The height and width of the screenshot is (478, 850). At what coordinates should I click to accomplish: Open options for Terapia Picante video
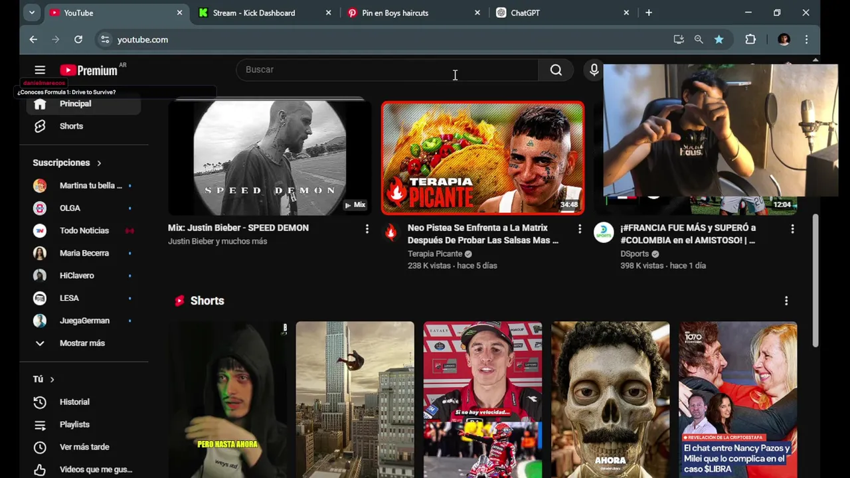coord(579,228)
